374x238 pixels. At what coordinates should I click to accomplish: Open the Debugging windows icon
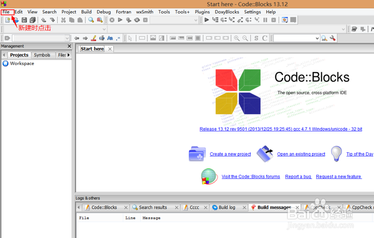285,20
